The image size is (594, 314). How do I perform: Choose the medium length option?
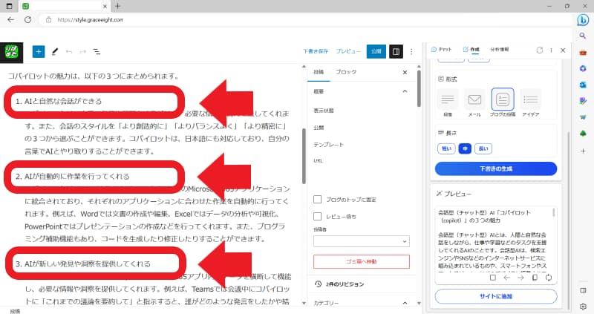click(465, 148)
